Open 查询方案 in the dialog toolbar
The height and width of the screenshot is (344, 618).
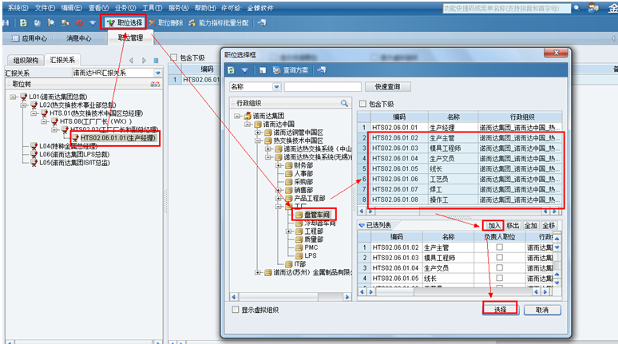point(292,70)
